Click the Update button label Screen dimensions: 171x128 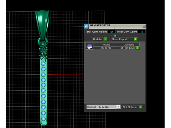[x=97, y=39]
